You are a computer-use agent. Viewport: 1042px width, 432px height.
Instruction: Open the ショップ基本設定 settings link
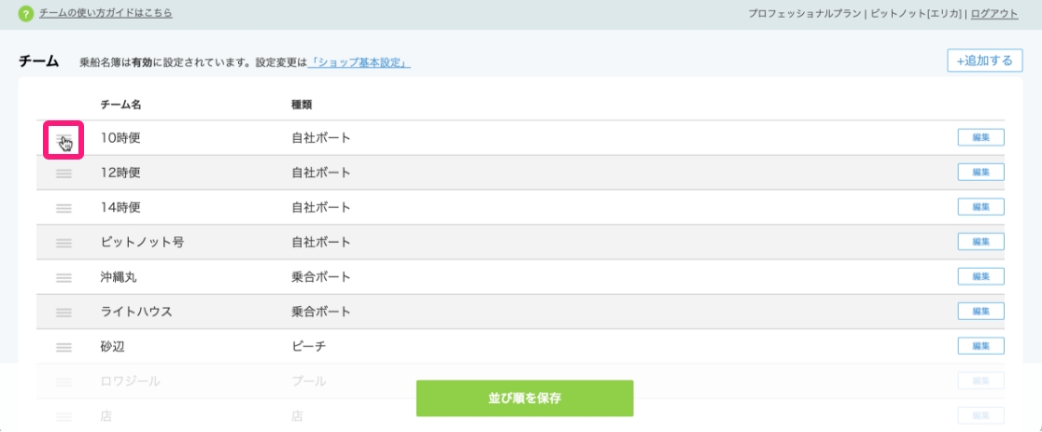click(360, 63)
